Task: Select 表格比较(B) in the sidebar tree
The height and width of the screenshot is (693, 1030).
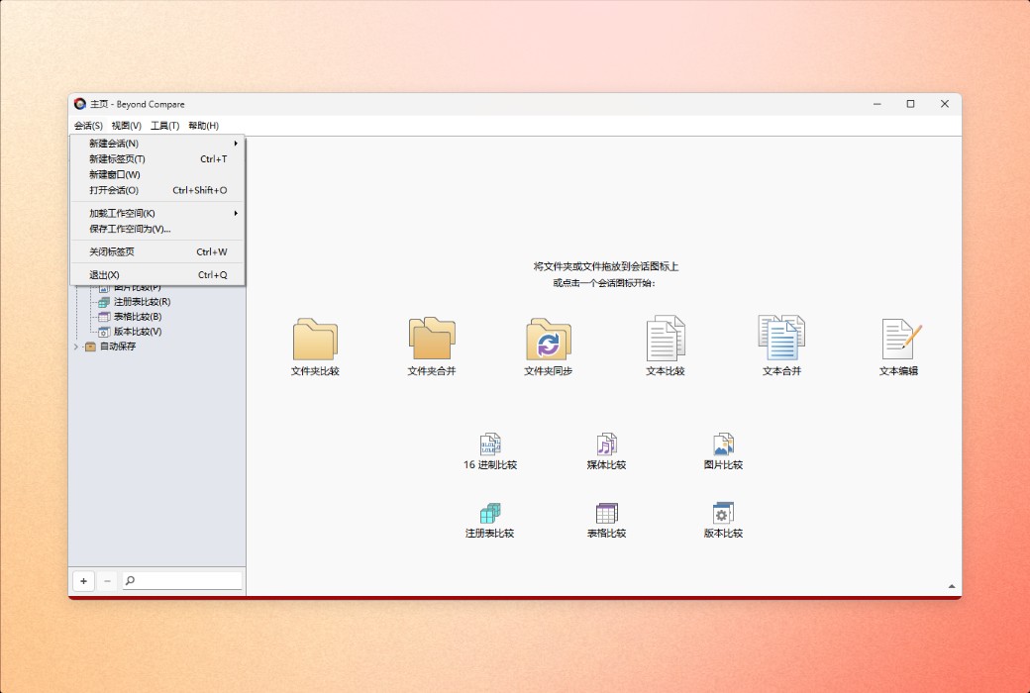Action: pos(130,317)
